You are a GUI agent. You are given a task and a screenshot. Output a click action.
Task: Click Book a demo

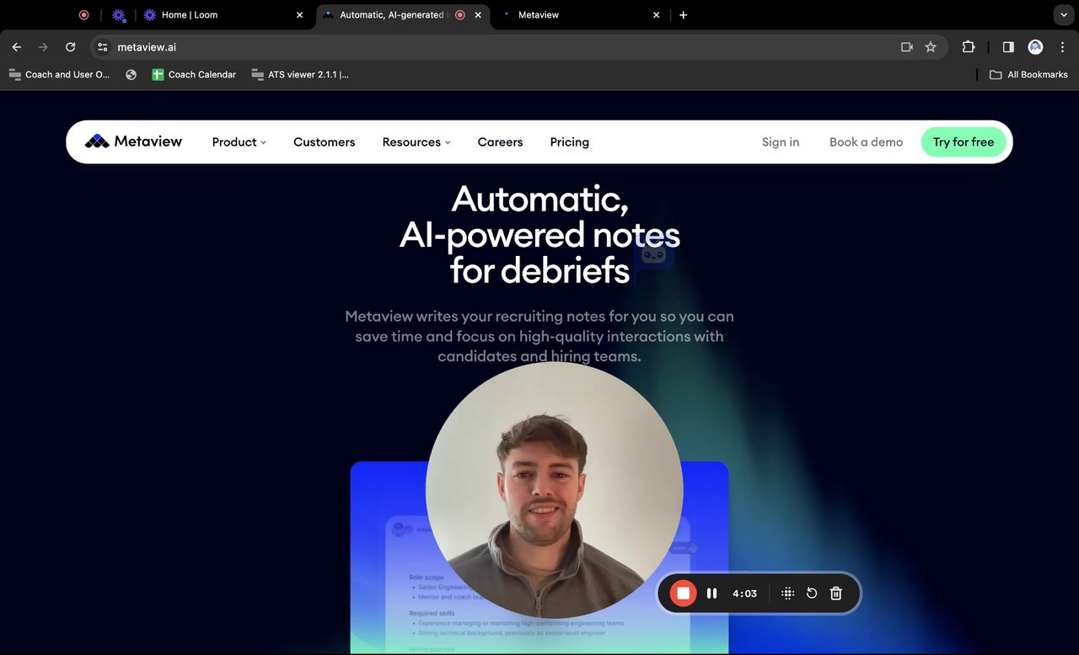pos(866,142)
